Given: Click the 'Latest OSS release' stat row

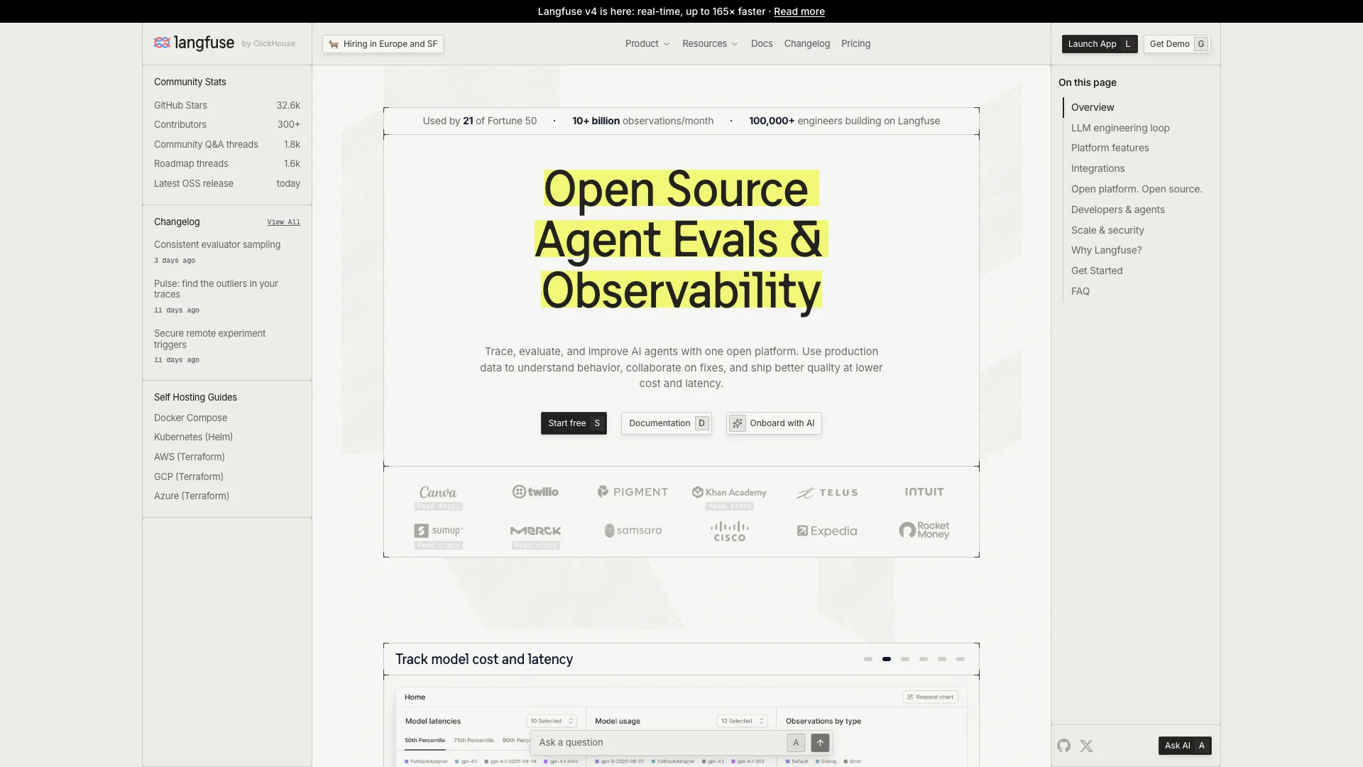Looking at the screenshot, I should (227, 184).
